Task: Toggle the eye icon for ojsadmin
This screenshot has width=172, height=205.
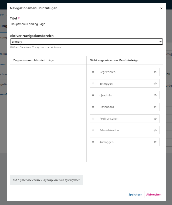Action: (155, 95)
